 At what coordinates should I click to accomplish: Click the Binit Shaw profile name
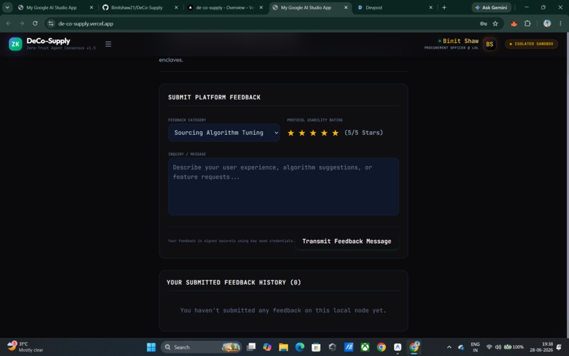[x=460, y=41]
